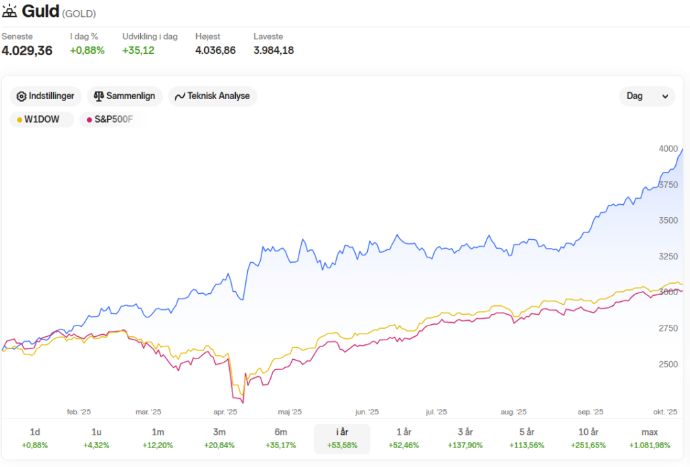The image size is (690, 467).
Task: Click the gear icon in Indstillinger
Action: [x=21, y=96]
